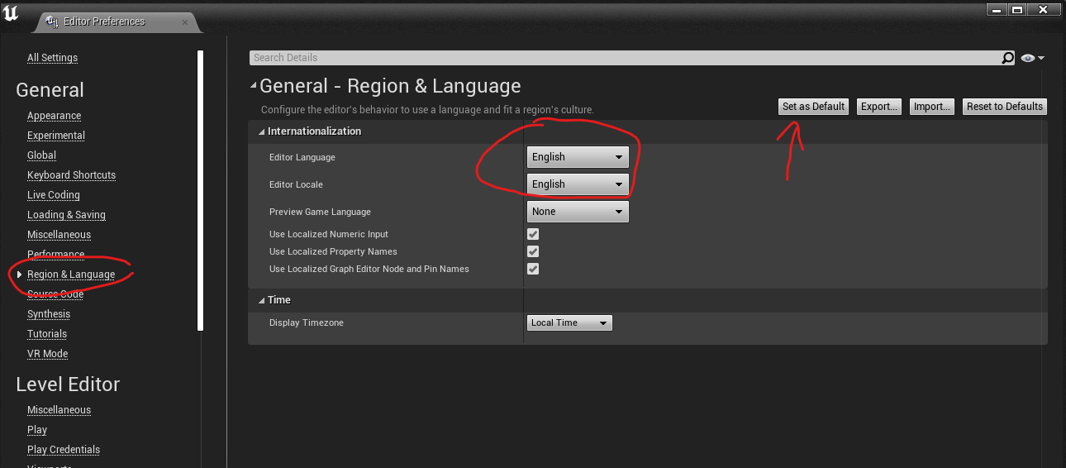The image size is (1066, 468).
Task: Open the Editor Locale dropdown
Action: 578,184
